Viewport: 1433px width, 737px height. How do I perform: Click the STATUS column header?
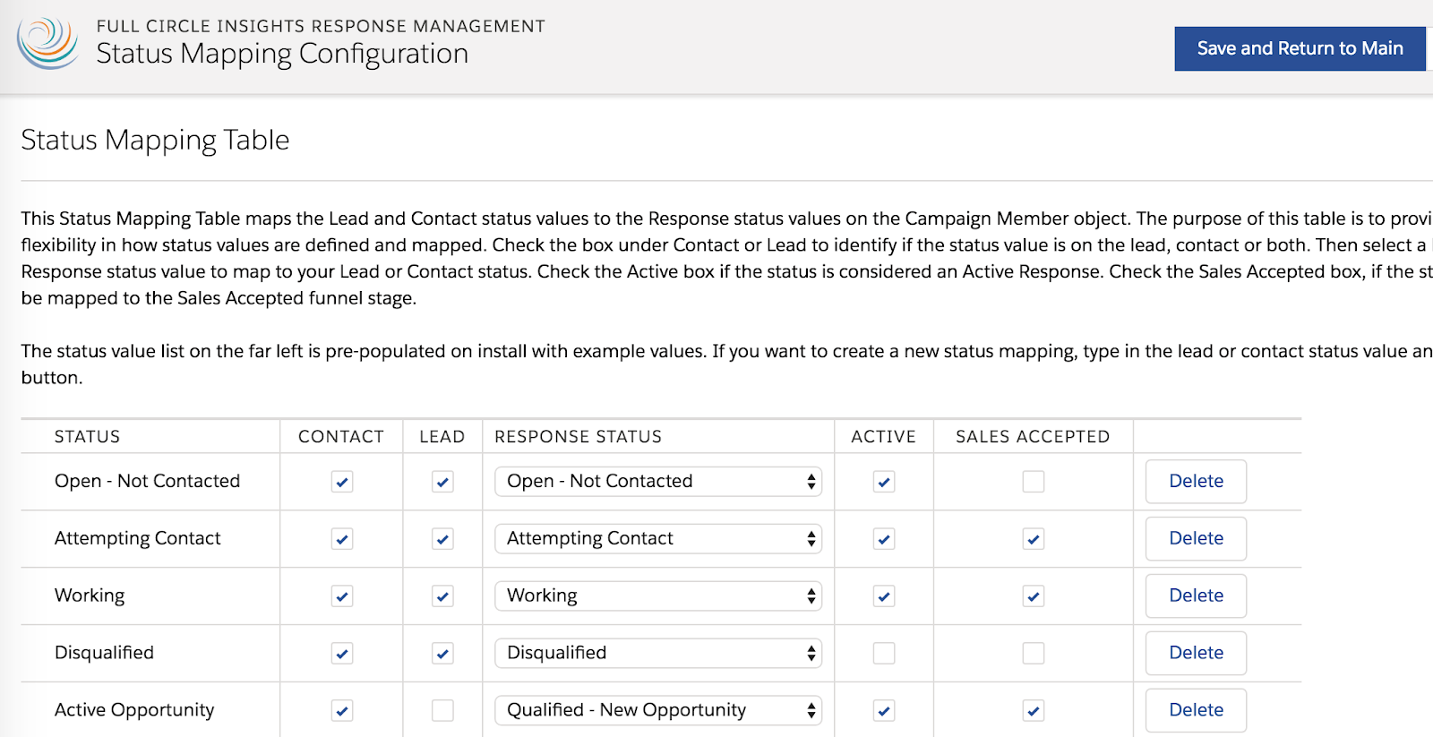tap(87, 437)
